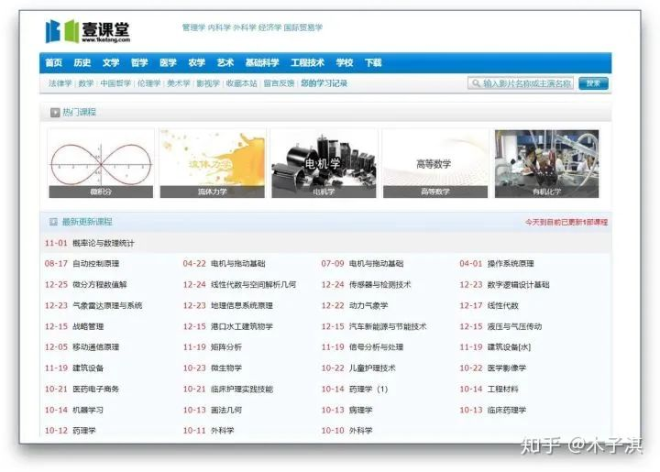This screenshot has width=660, height=472.
Task: Click the 留言反馈 link
Action: click(x=279, y=83)
